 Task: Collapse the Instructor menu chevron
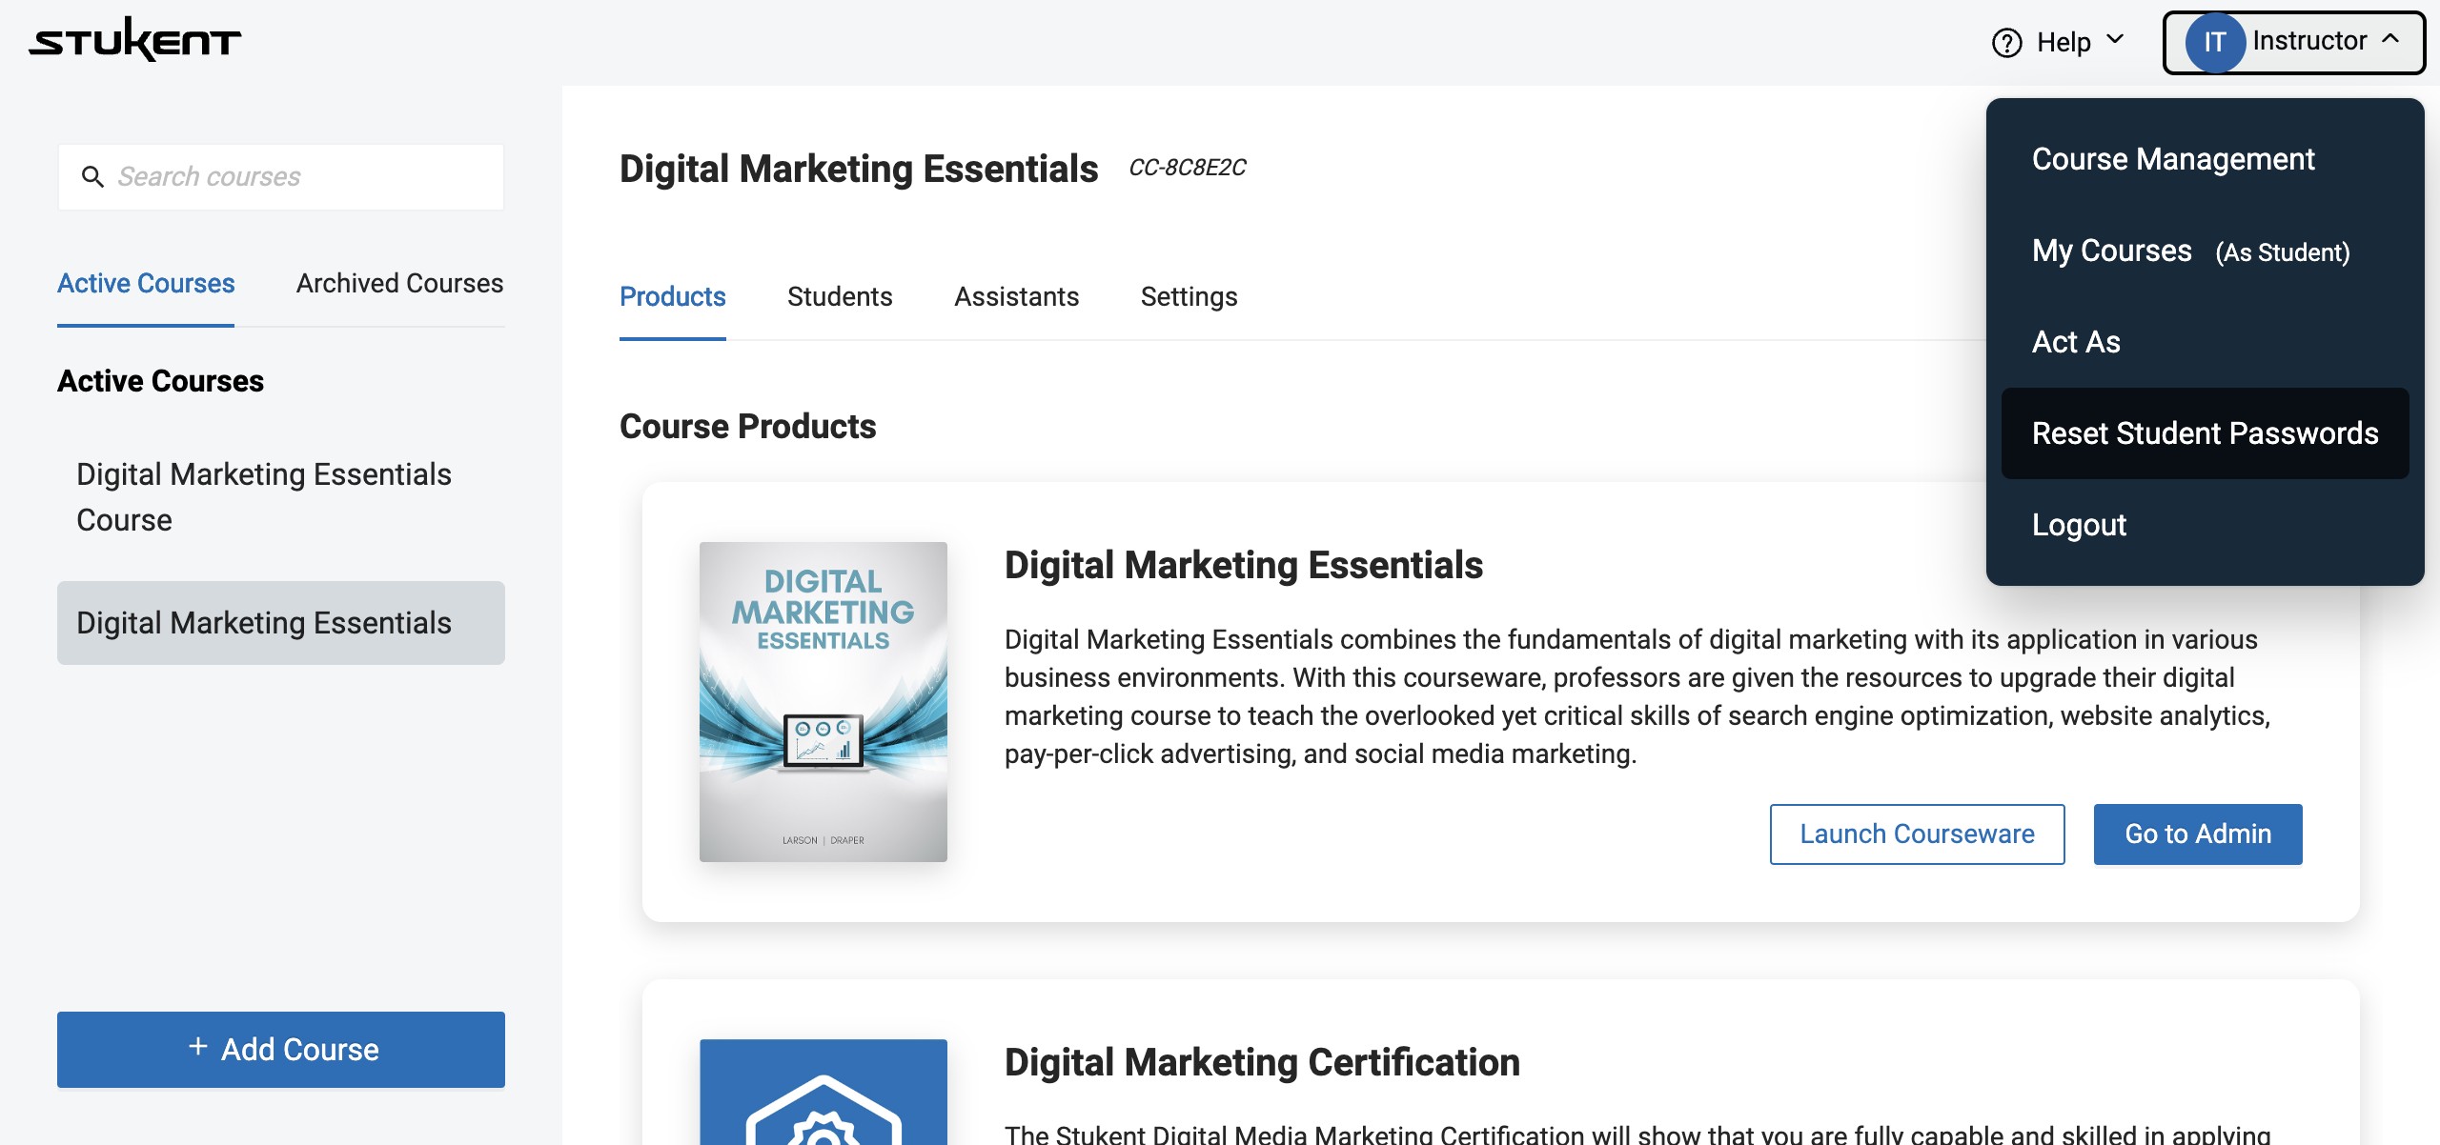point(2390,40)
